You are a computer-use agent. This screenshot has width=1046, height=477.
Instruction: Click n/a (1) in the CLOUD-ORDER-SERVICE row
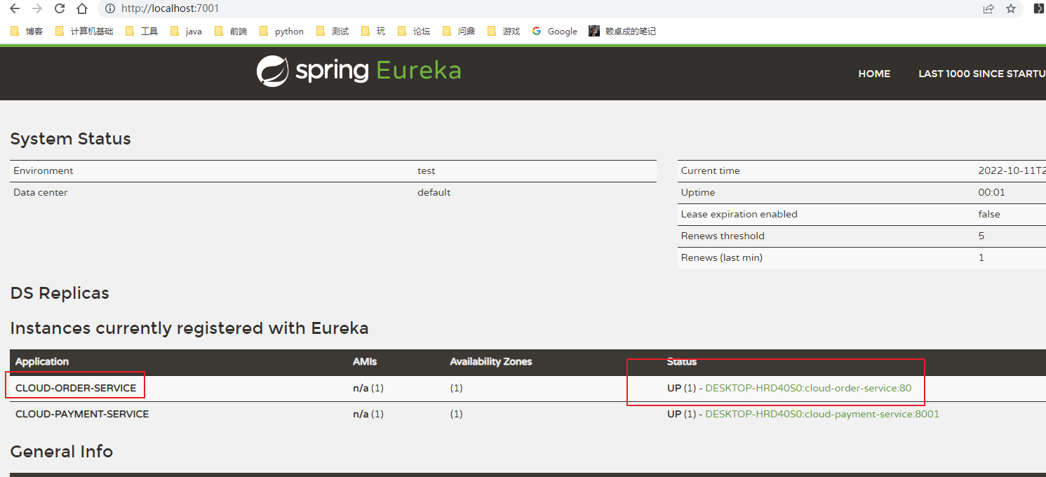click(x=368, y=388)
